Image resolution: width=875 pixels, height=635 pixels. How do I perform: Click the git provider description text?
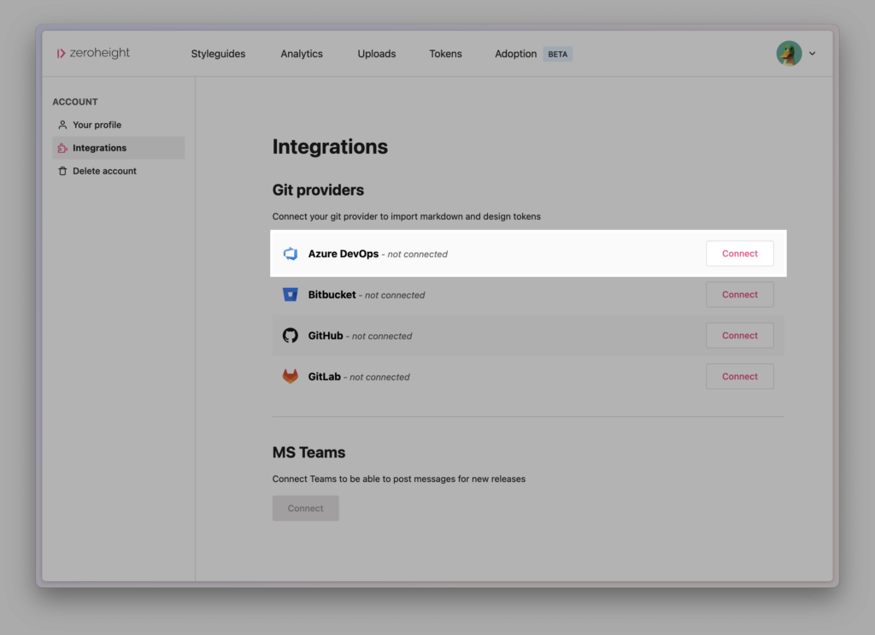pos(406,216)
